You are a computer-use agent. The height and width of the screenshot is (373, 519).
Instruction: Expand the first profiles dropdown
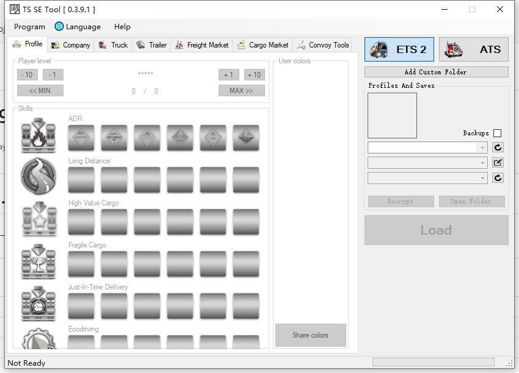click(x=482, y=147)
